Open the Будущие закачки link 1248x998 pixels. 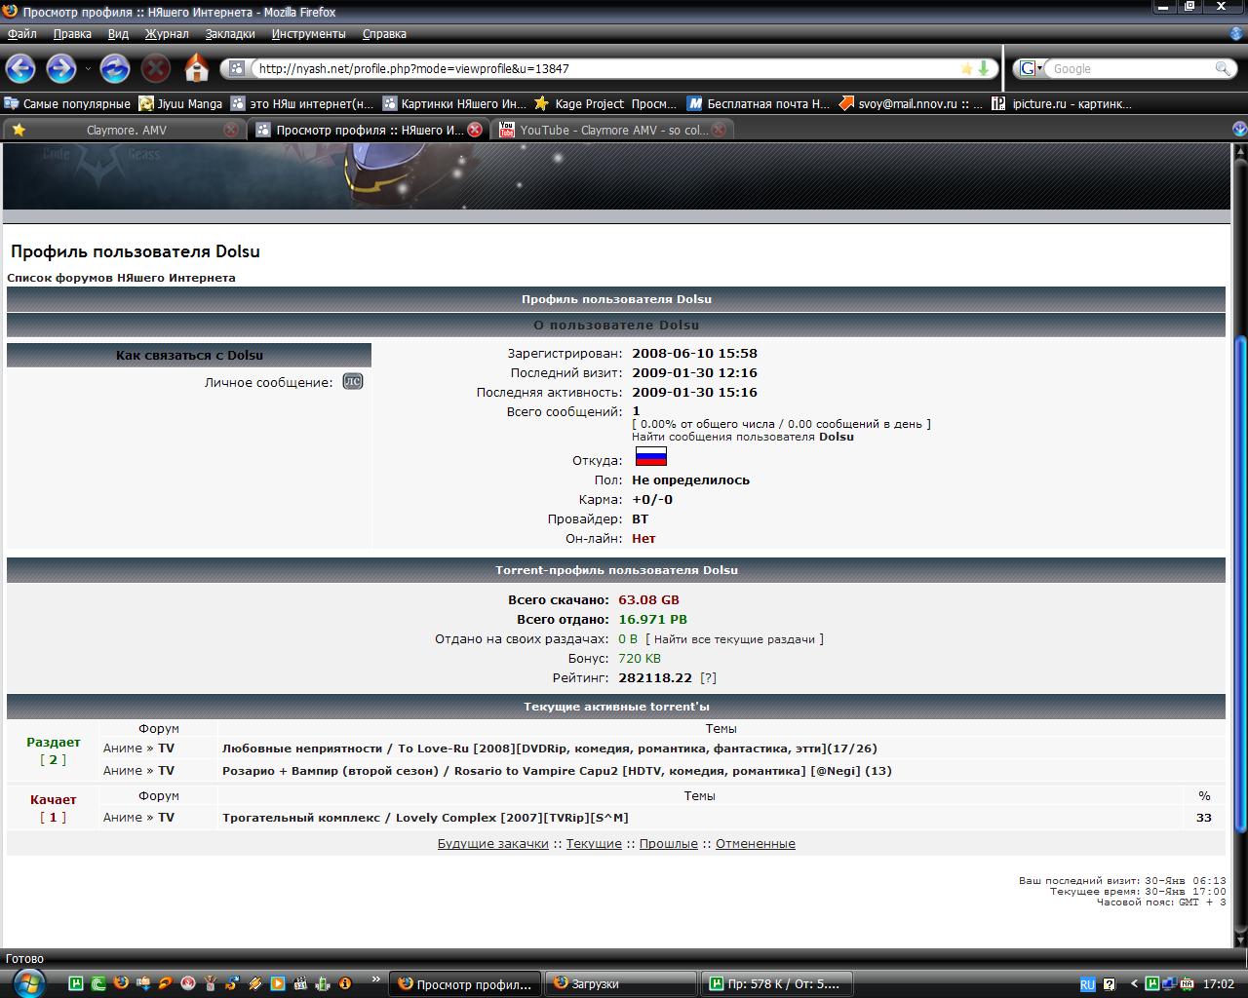pos(492,844)
